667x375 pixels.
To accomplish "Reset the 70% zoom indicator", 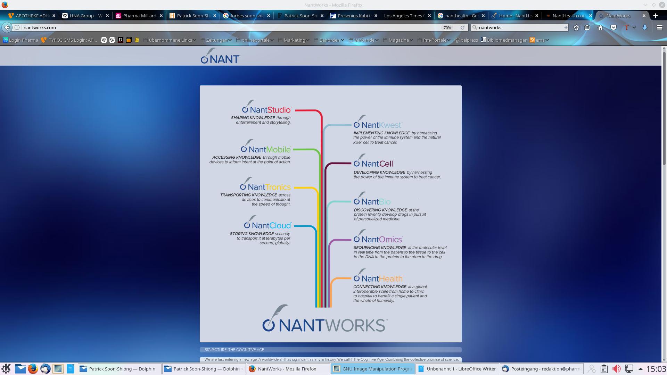I will click(447, 27).
